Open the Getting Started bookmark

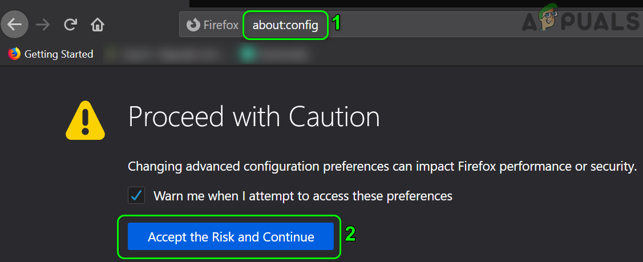(x=58, y=54)
